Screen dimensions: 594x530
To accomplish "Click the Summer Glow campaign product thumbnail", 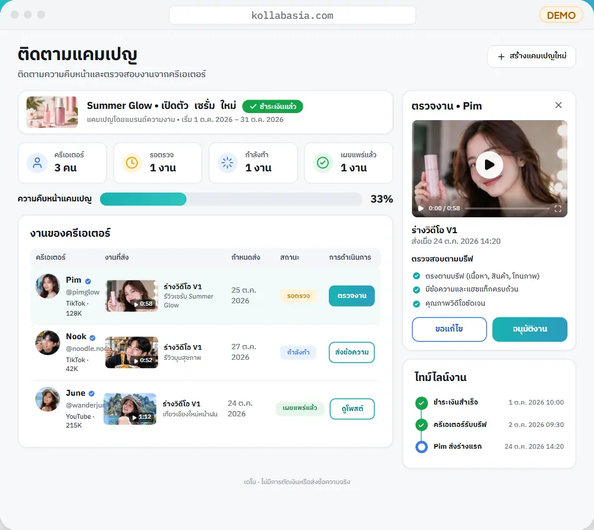I will [52, 112].
